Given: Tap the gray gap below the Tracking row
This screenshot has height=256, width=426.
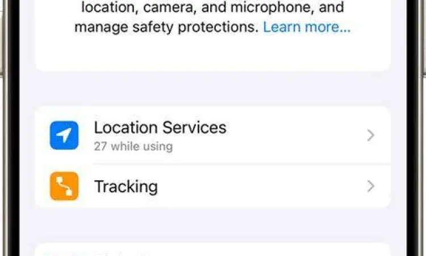Looking at the screenshot, I should coord(212,225).
